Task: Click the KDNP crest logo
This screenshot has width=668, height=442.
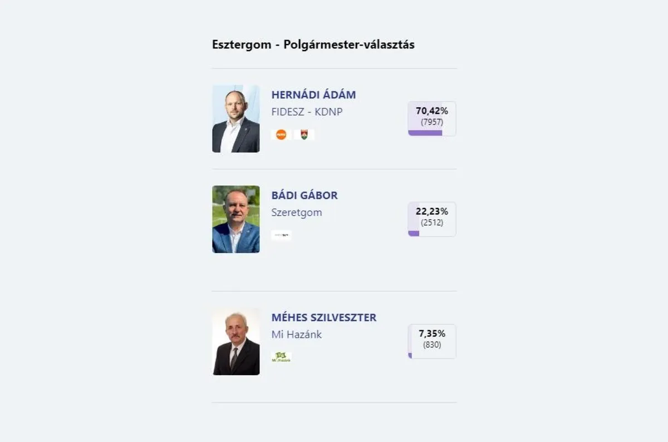Action: 304,135
